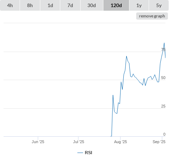Change chart range to 1y
Viewport: 169px width, 162px height.
tap(139, 5)
